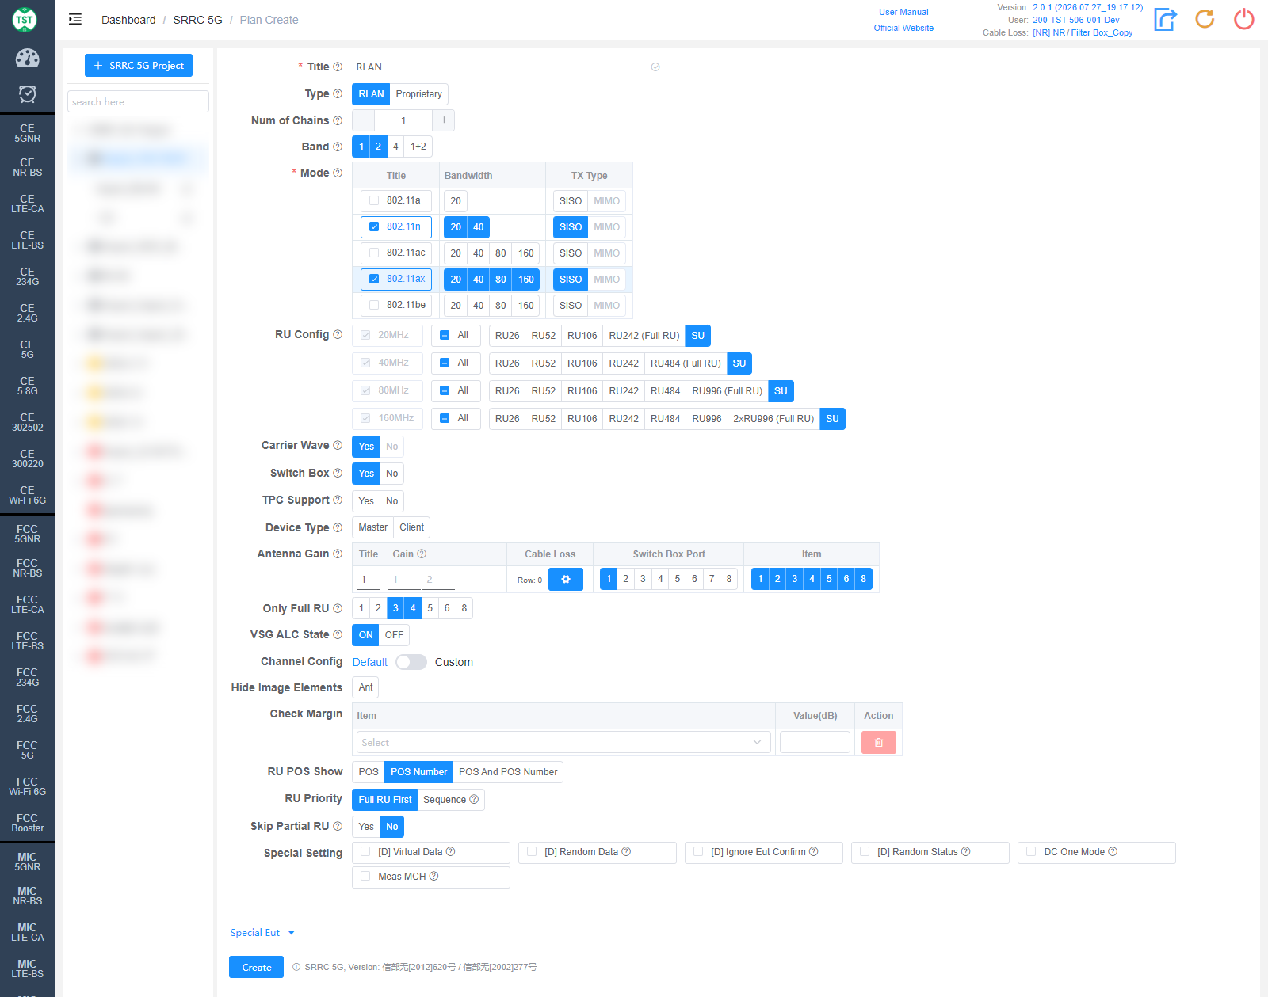
Task: Click the orange refresh icon
Action: pos(1205,19)
